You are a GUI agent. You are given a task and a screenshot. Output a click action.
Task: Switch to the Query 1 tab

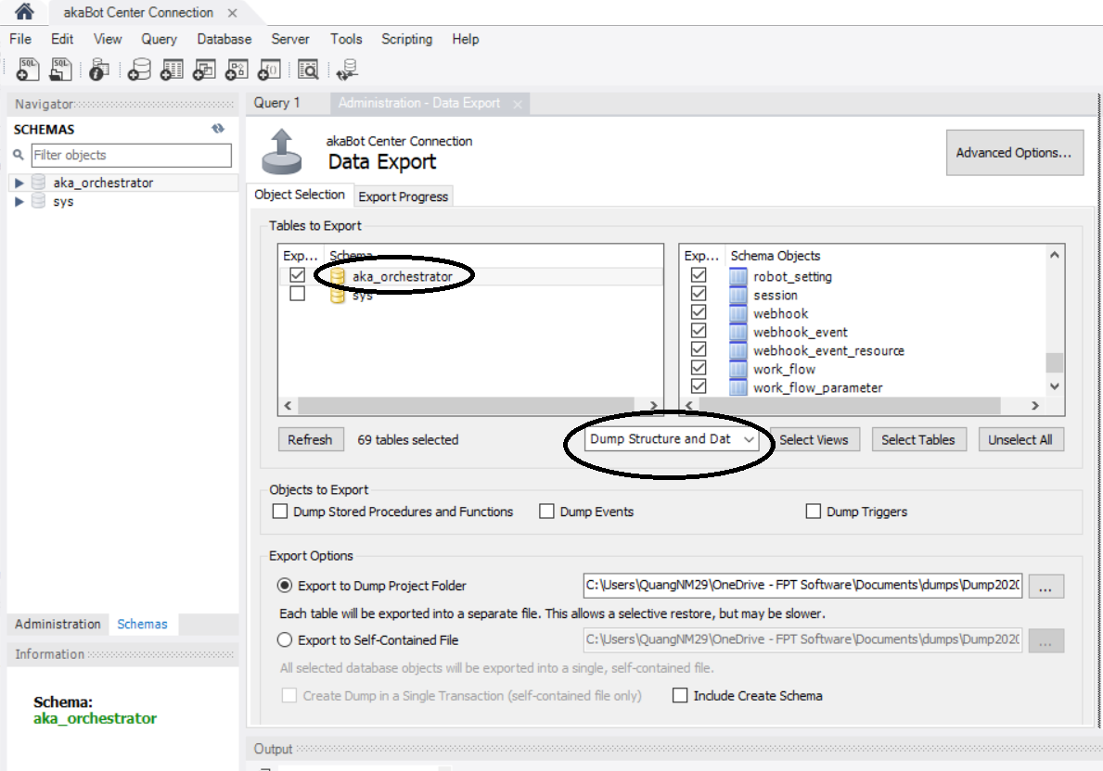(x=276, y=103)
